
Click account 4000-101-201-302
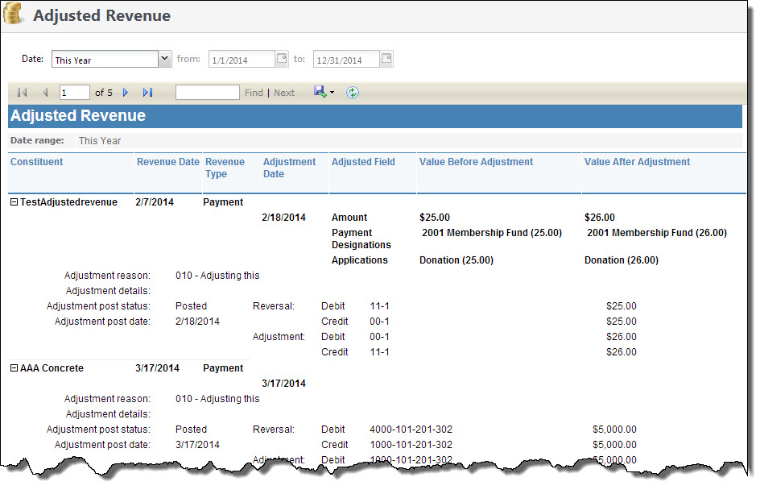click(x=411, y=429)
